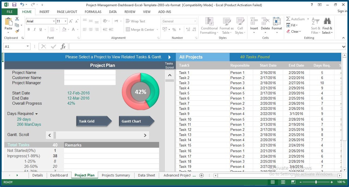
Task: Add a new sheet with plus icon
Action: coord(201,175)
